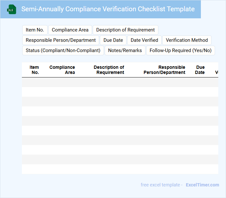Choose the 'Responsible Person/Department' tag

(x=61, y=40)
